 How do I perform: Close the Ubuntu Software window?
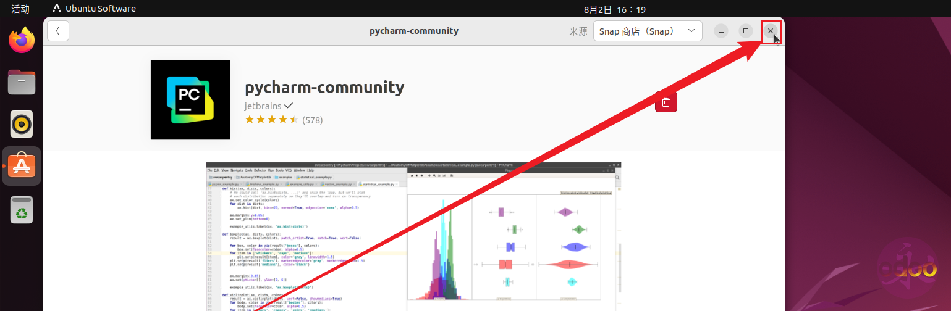coord(770,31)
